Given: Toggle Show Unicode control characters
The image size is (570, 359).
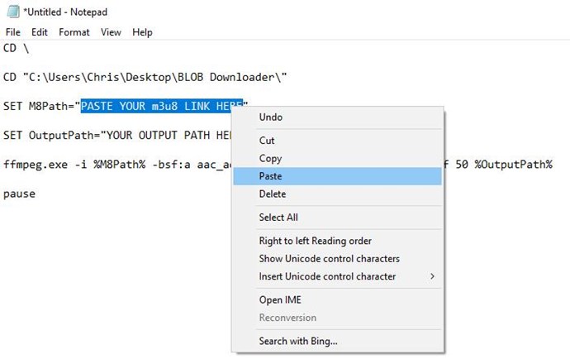Looking at the screenshot, I should pos(329,259).
